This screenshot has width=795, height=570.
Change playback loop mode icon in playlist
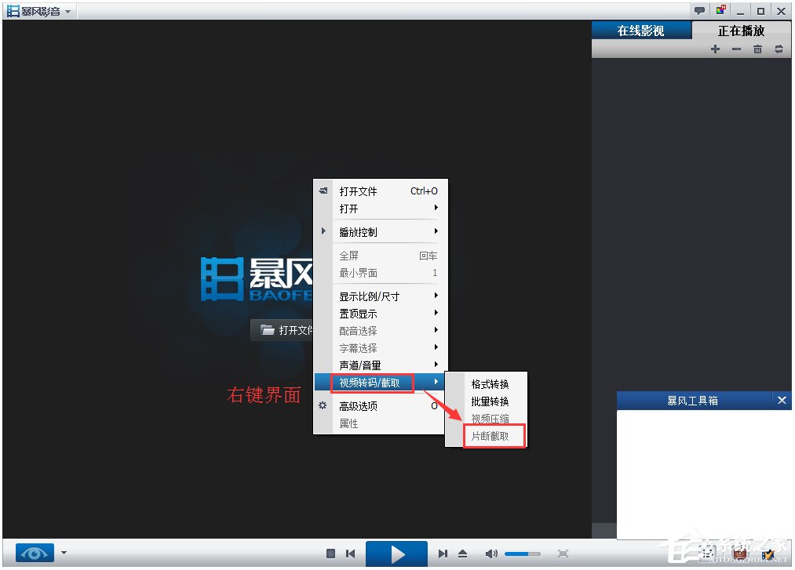(779, 49)
